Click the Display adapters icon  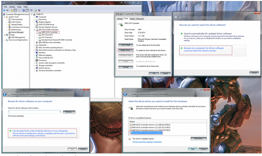(37, 22)
